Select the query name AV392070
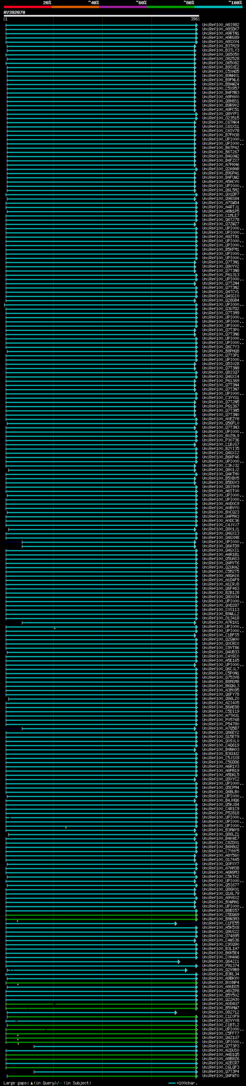Viewport: 246px width, 1086px height. tap(14, 13)
